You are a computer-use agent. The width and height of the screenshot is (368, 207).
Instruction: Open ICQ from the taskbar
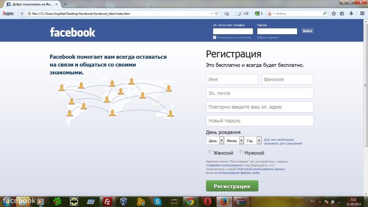click(x=57, y=201)
